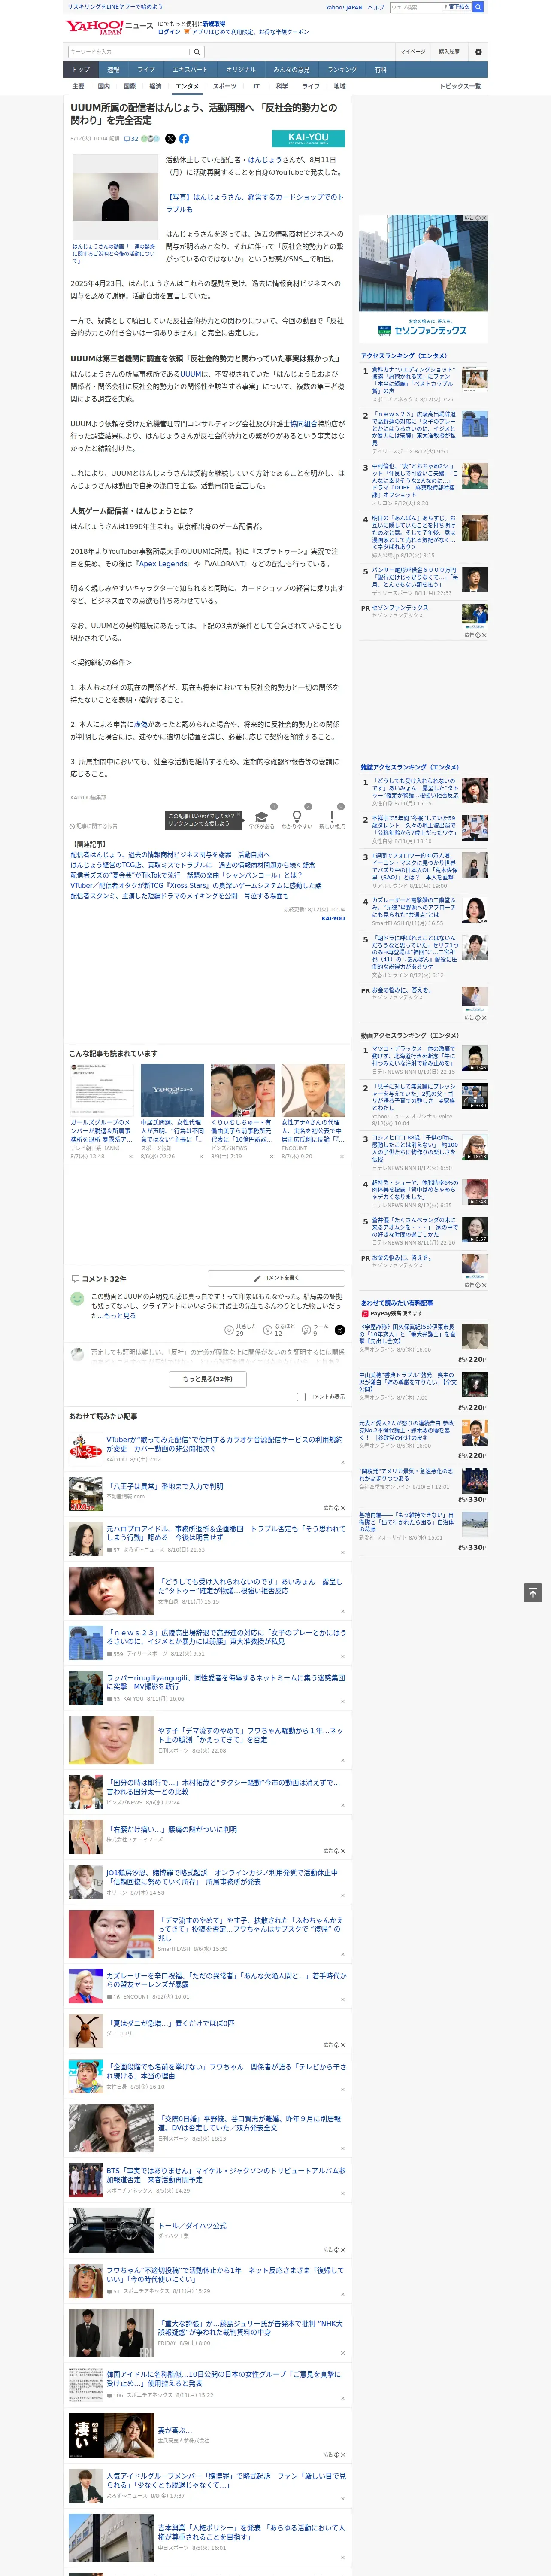Screen dimensions: 551x2576
Task: Click the article comment count icon 32
Action: 131,139
